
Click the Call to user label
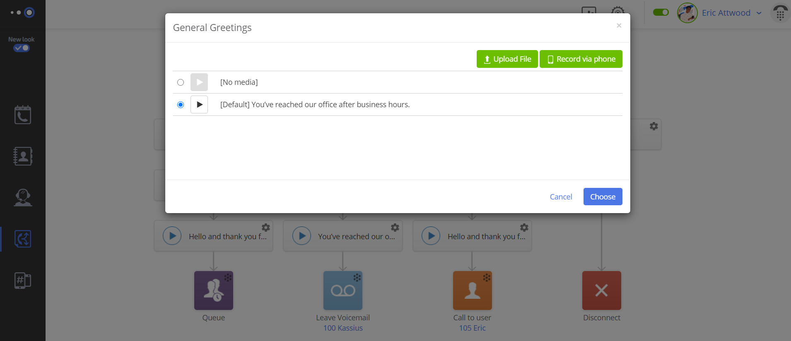tap(472, 318)
